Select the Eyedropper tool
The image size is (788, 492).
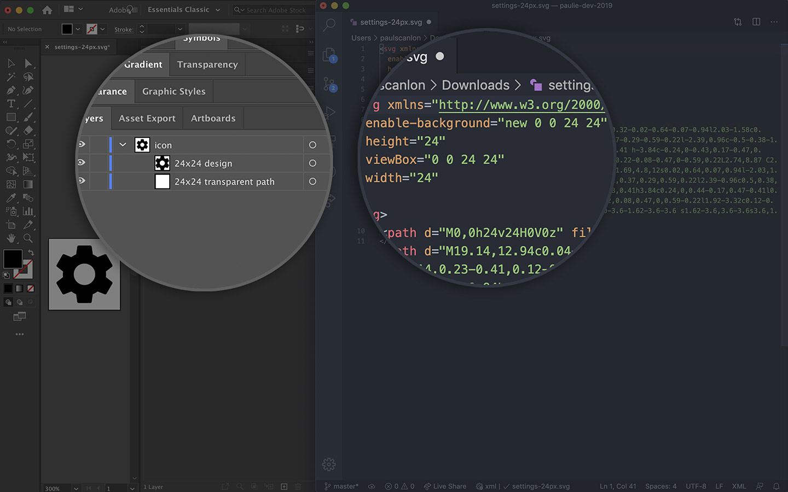pyautogui.click(x=11, y=198)
